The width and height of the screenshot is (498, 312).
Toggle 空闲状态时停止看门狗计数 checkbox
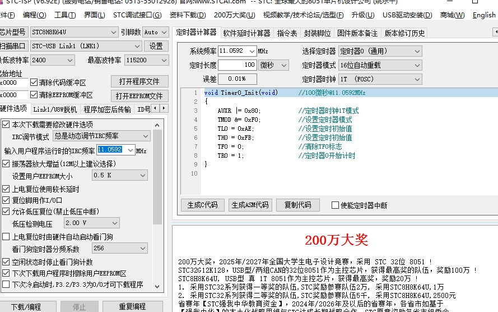(x=6, y=261)
